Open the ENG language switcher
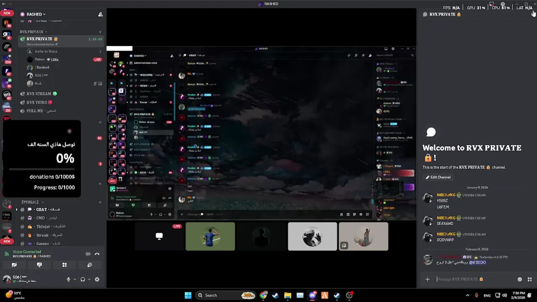 [487, 295]
